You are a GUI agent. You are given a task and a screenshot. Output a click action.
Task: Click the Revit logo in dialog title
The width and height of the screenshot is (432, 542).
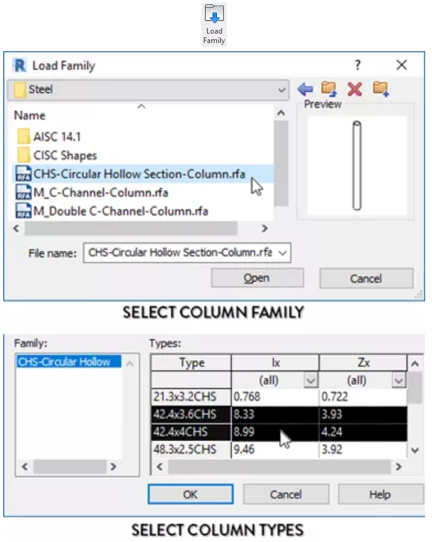coord(20,65)
